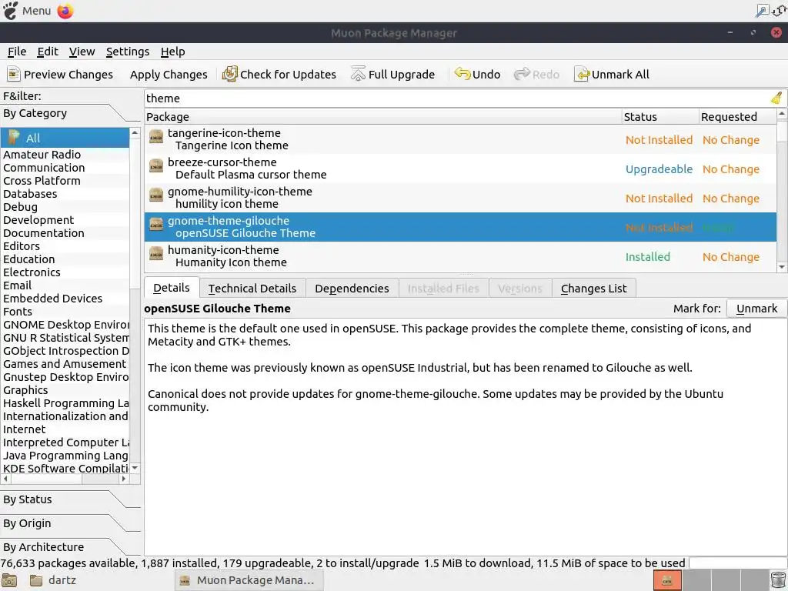This screenshot has width=788, height=591.
Task: Select the Games and Amusement category
Action: click(65, 364)
